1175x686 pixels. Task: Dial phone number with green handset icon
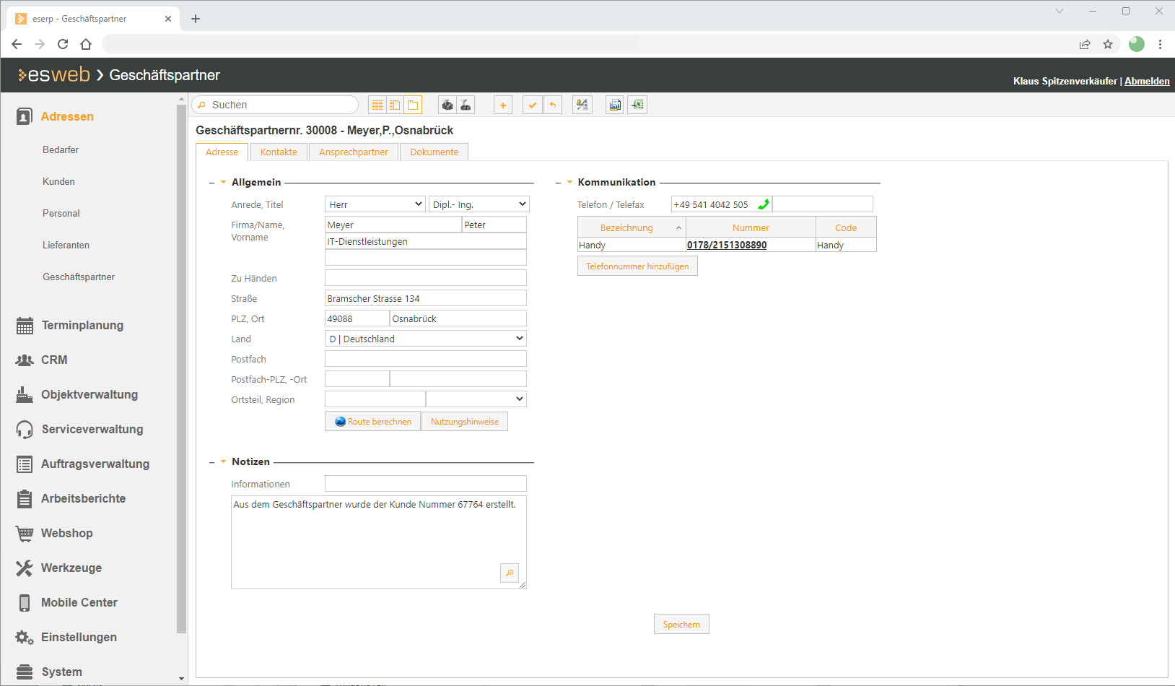(763, 204)
